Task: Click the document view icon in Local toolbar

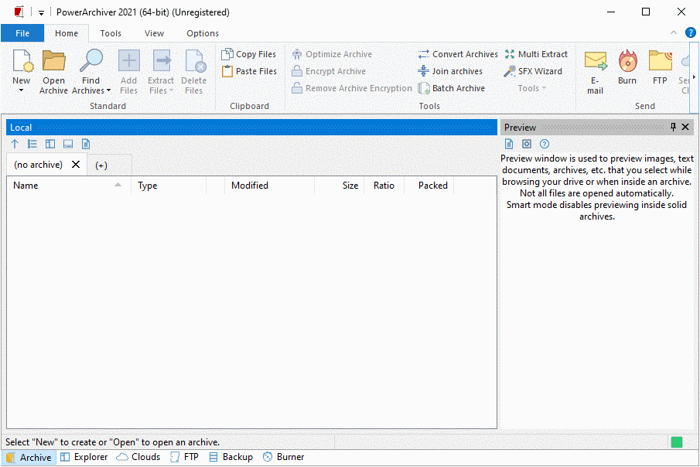Action: click(86, 144)
